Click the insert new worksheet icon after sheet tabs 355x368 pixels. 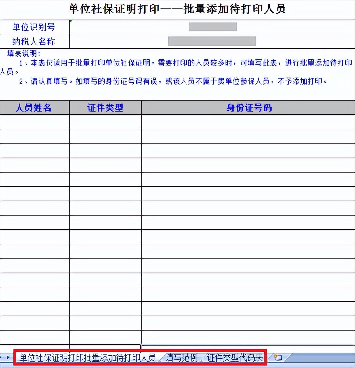(x=277, y=358)
